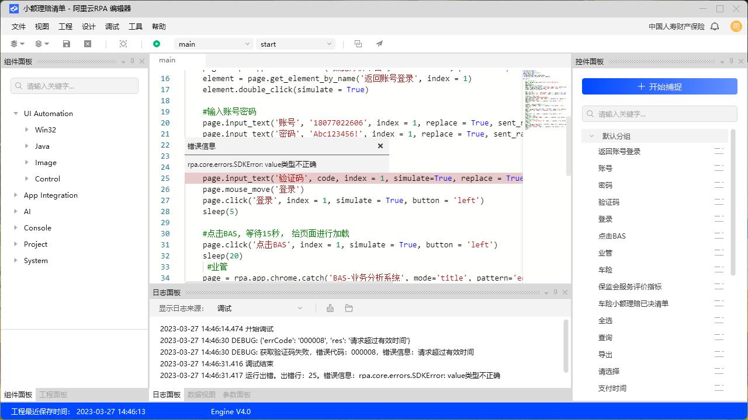The height and width of the screenshot is (420, 748).
Task: Click the orange user avatar icon
Action: [x=736, y=26]
